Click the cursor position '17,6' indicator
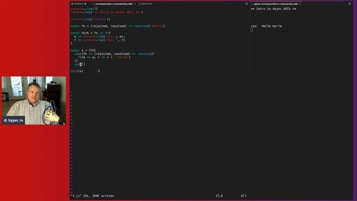Screen dimensions: 357x201 [x=219, y=196]
